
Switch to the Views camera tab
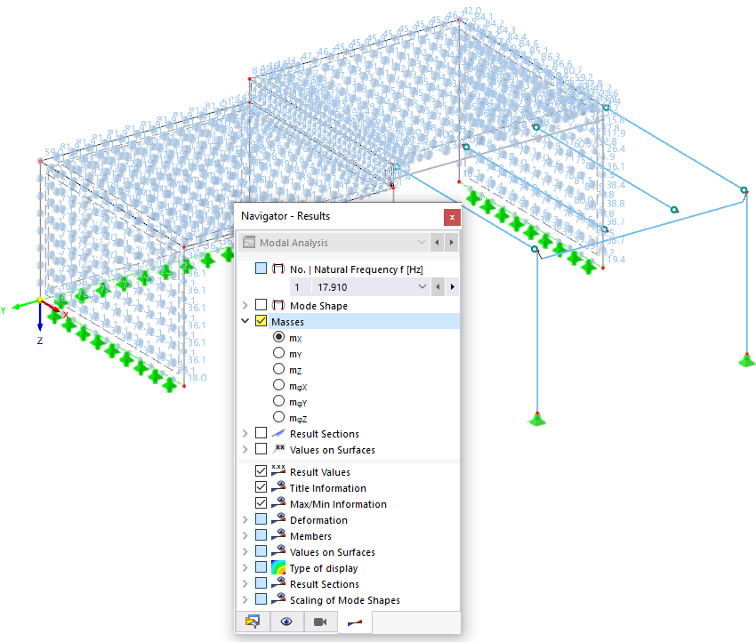pyautogui.click(x=320, y=622)
